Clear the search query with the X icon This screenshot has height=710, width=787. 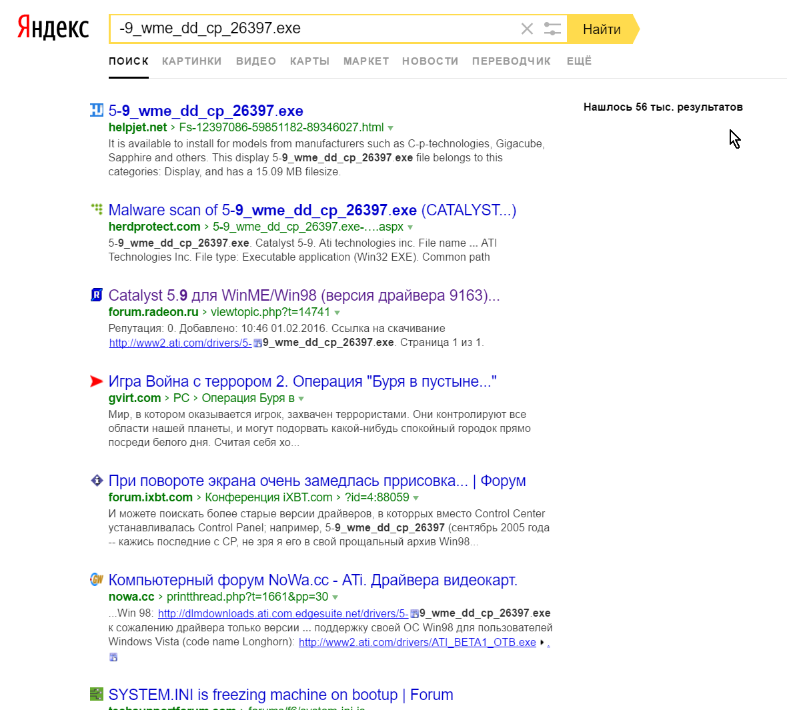(x=526, y=29)
